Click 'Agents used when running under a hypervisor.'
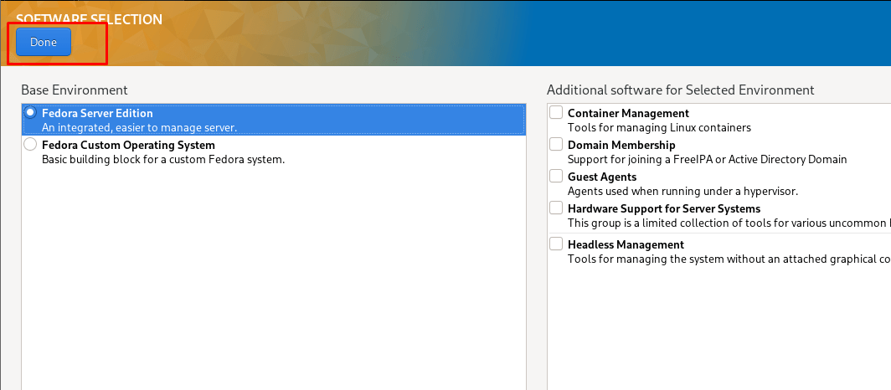 [683, 192]
